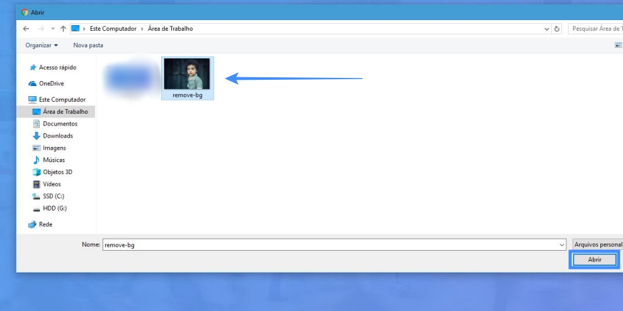
Task: Click the refresh icon beside address bar
Action: (x=558, y=29)
